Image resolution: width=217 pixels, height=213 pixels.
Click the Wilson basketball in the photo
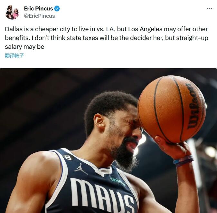coord(172,109)
